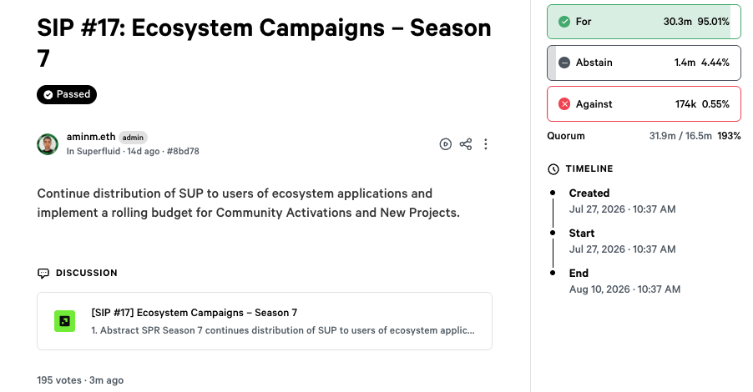
Task: Click the proposal ID #8bd78
Action: (183, 151)
